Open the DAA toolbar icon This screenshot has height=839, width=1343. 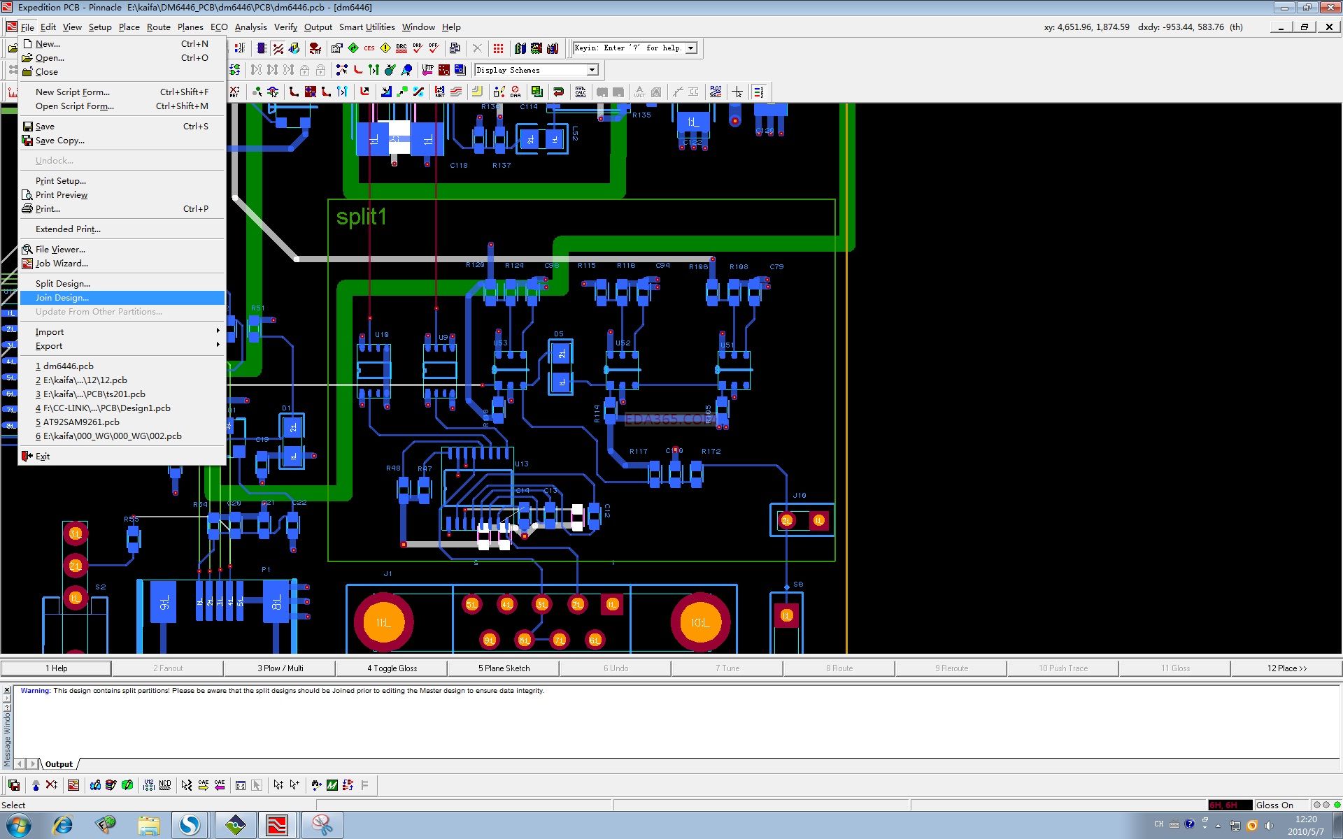point(516,92)
